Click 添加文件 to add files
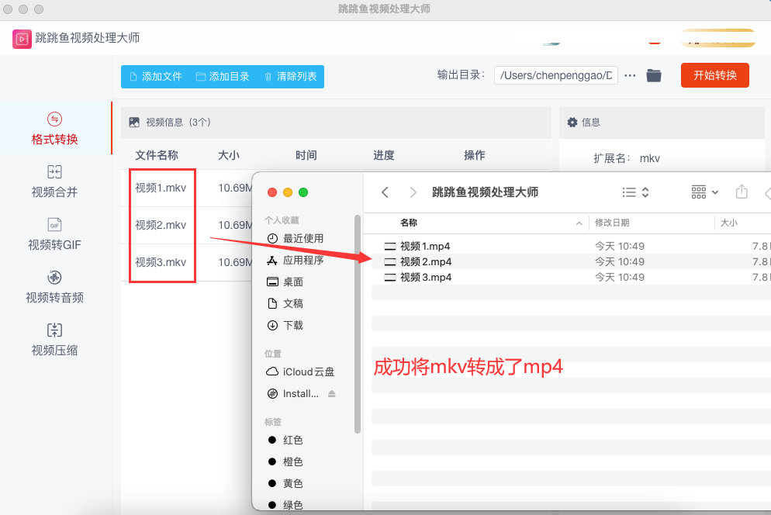The image size is (771, 515). click(x=156, y=77)
